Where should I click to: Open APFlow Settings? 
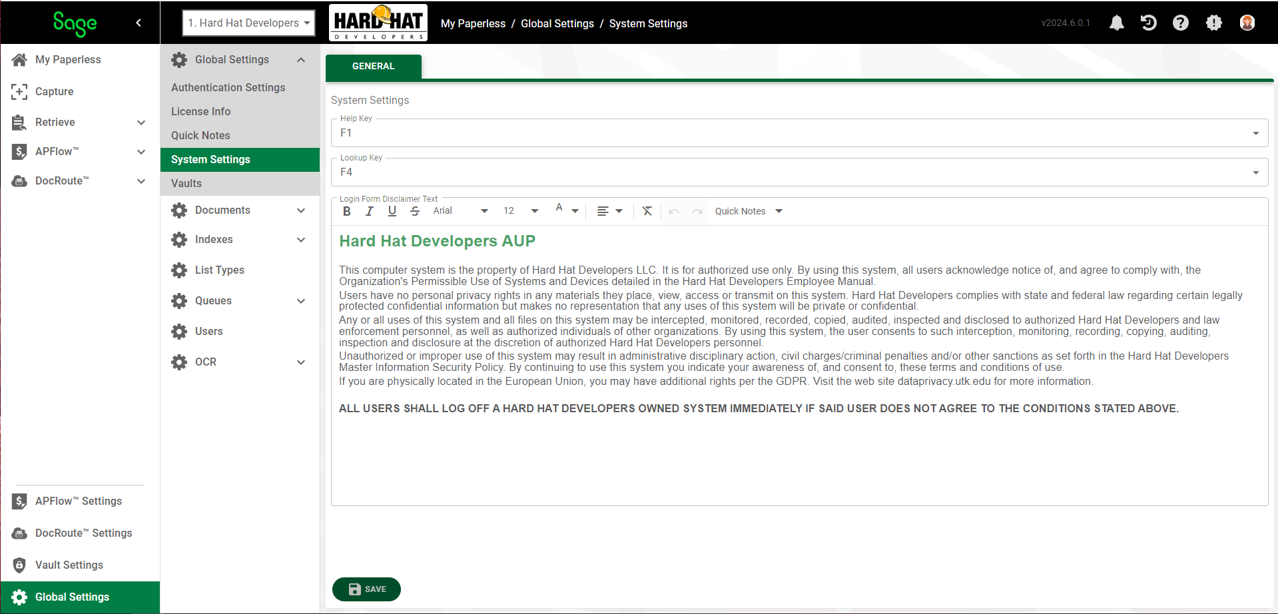(80, 501)
